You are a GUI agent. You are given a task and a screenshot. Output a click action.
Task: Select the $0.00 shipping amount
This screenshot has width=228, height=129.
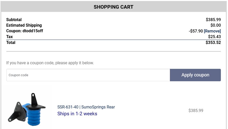pyautogui.click(x=216, y=25)
